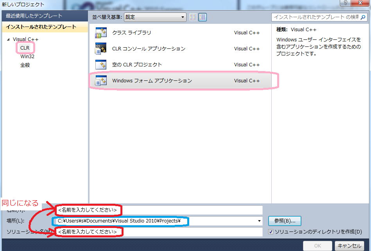Click Visual C++ label in CLR コンソール row

pyautogui.click(x=247, y=49)
